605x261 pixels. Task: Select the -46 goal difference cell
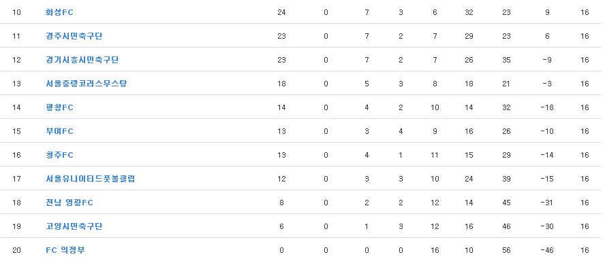(547, 250)
